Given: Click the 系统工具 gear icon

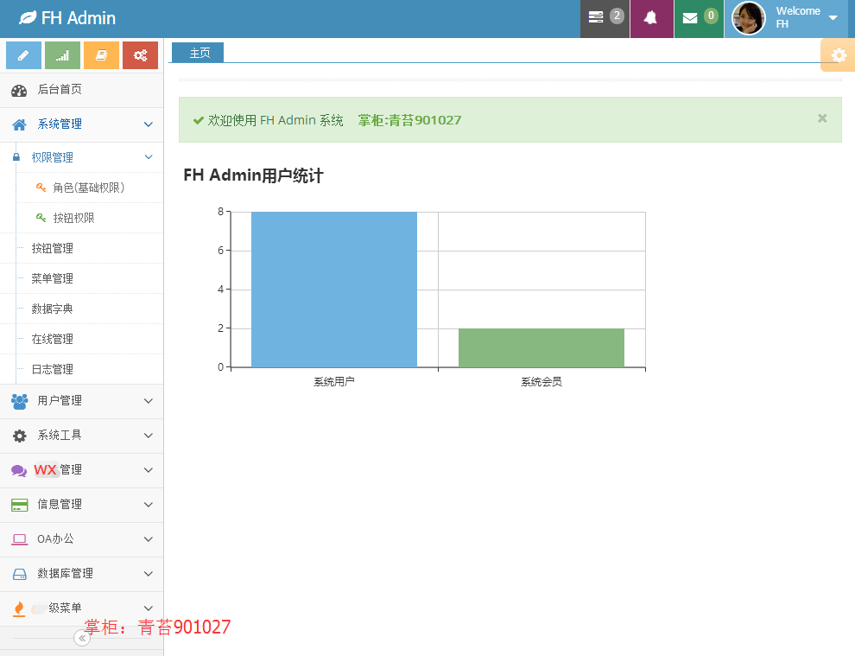Looking at the screenshot, I should click(19, 436).
